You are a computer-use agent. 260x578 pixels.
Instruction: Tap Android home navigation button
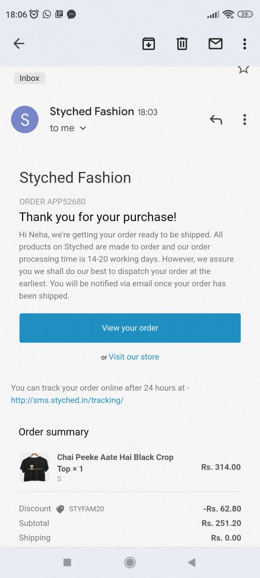pyautogui.click(x=130, y=562)
